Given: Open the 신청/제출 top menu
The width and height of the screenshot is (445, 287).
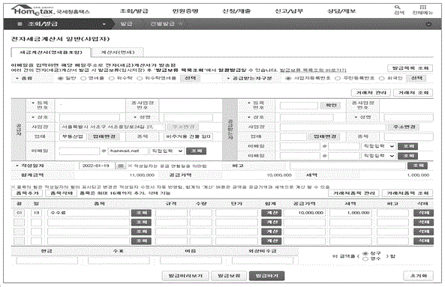Looking at the screenshot, I should coord(236,11).
